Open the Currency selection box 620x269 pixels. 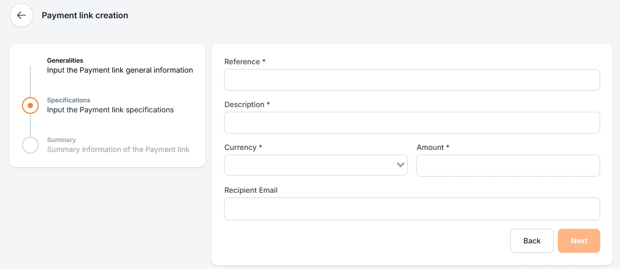pos(310,165)
